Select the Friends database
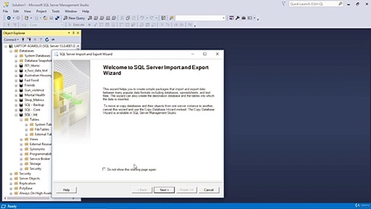This screenshot has height=209, width=371. [30, 85]
